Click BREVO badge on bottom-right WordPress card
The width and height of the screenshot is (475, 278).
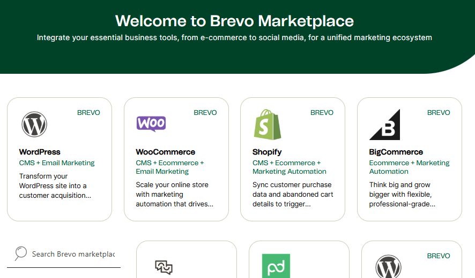(439, 256)
